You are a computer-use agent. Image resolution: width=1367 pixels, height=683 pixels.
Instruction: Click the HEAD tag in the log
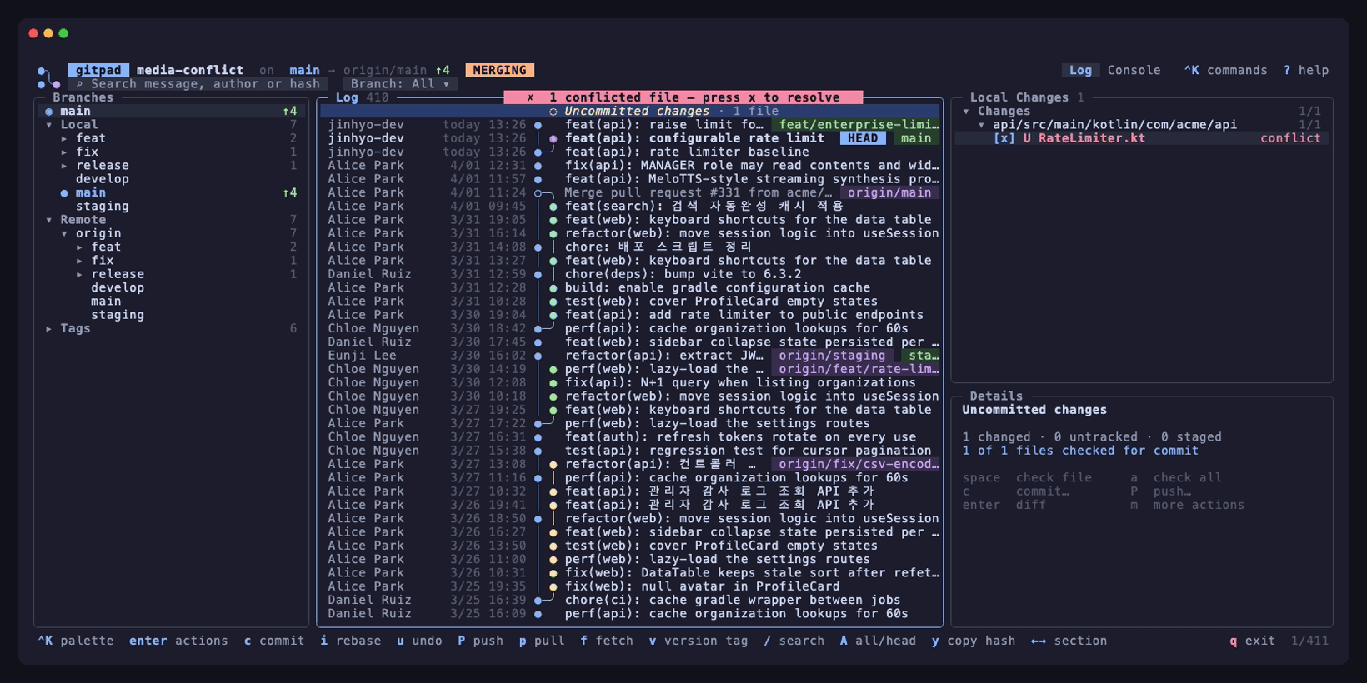pyautogui.click(x=863, y=138)
